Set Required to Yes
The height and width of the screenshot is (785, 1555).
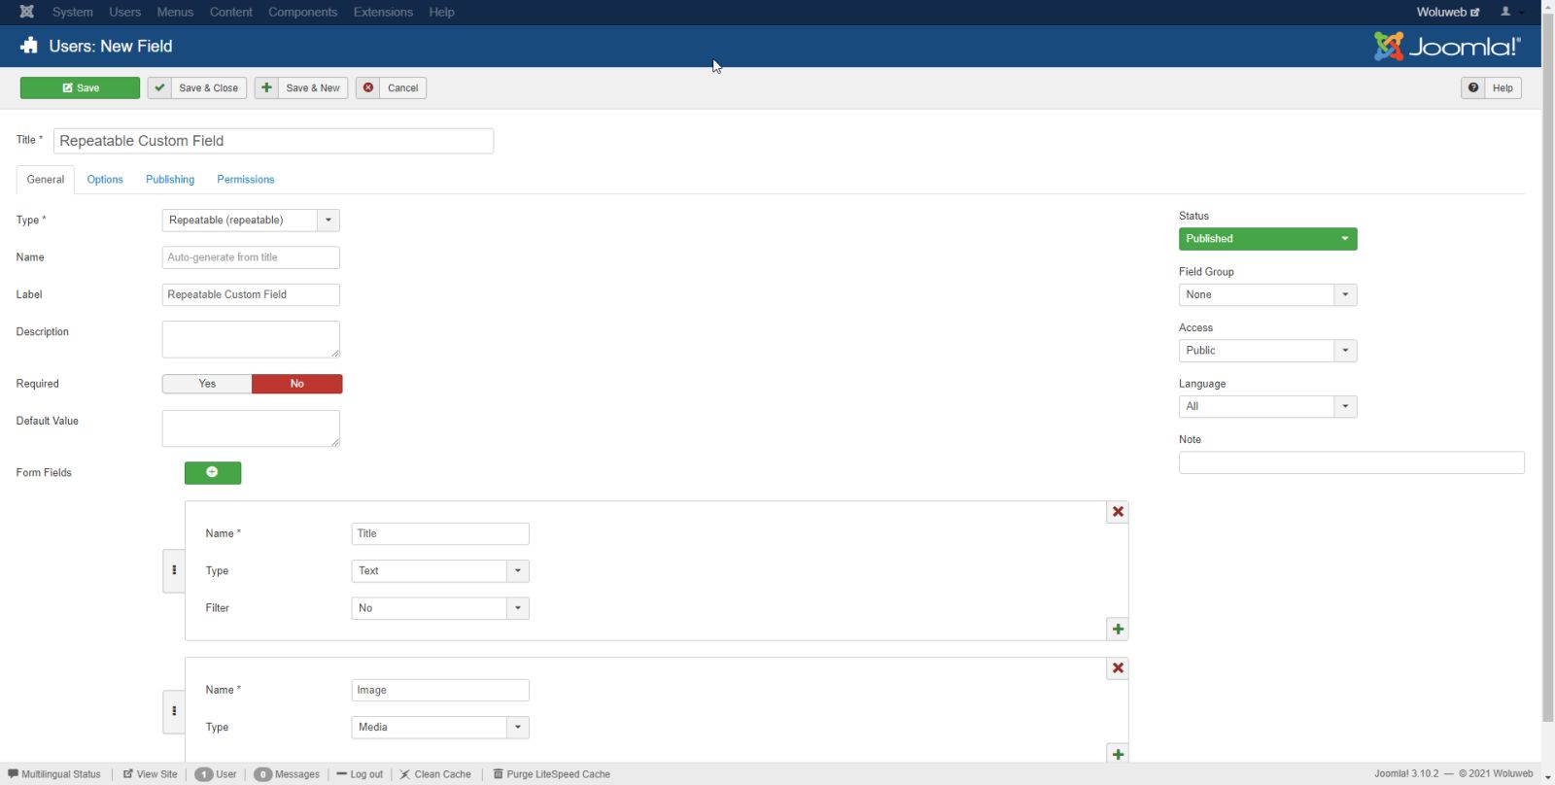207,384
